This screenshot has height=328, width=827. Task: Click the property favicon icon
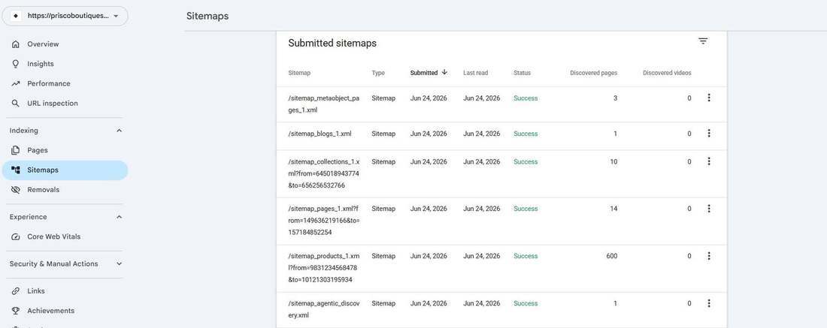coord(15,17)
